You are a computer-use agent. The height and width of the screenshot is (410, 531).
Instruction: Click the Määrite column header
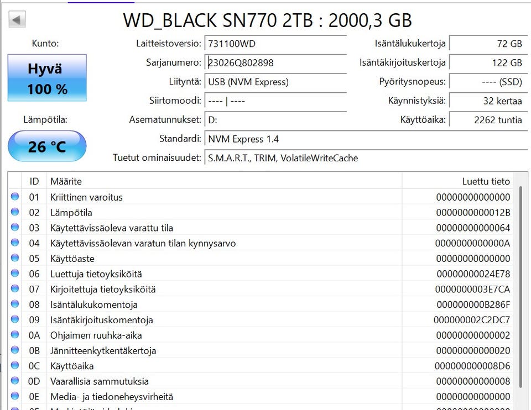(224, 181)
